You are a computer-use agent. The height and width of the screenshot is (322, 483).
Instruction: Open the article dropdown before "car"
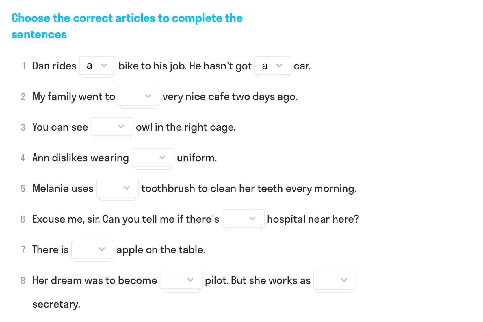[273, 66]
